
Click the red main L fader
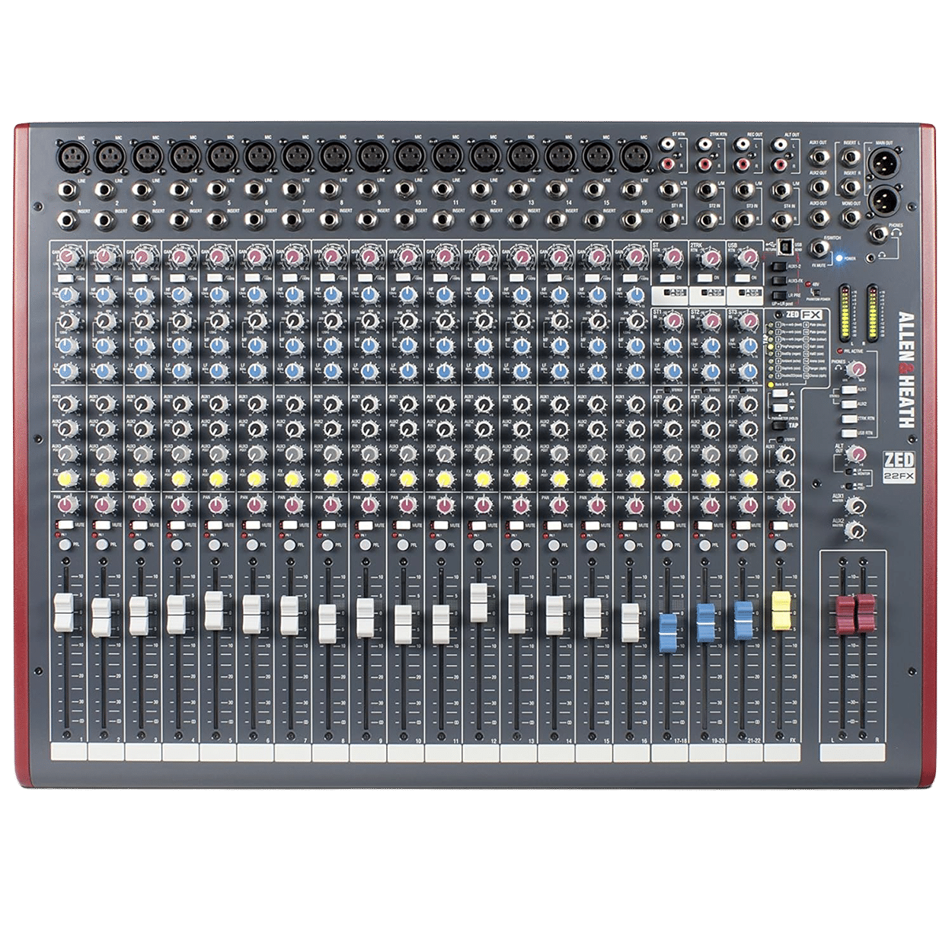tap(846, 614)
